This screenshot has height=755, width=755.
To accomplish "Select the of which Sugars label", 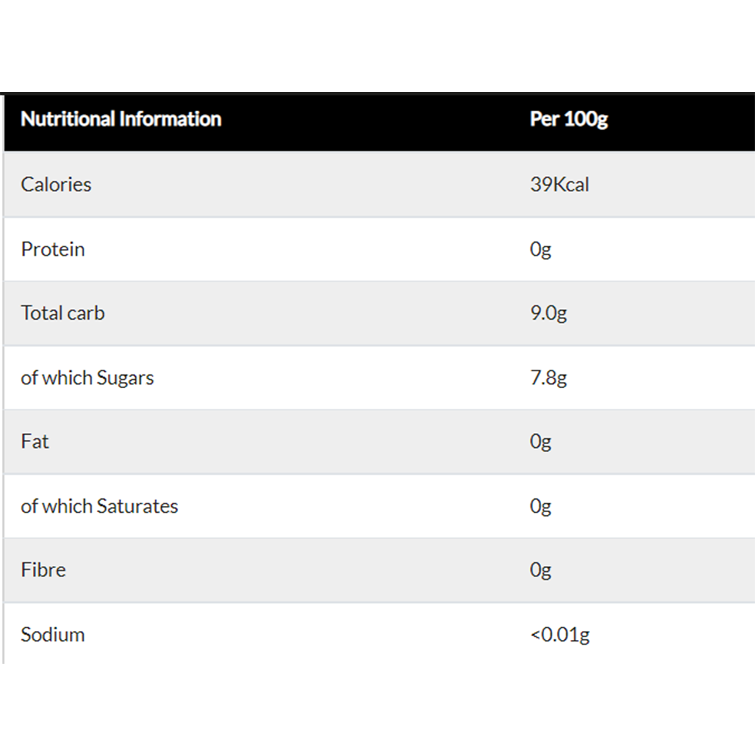I will [x=87, y=377].
